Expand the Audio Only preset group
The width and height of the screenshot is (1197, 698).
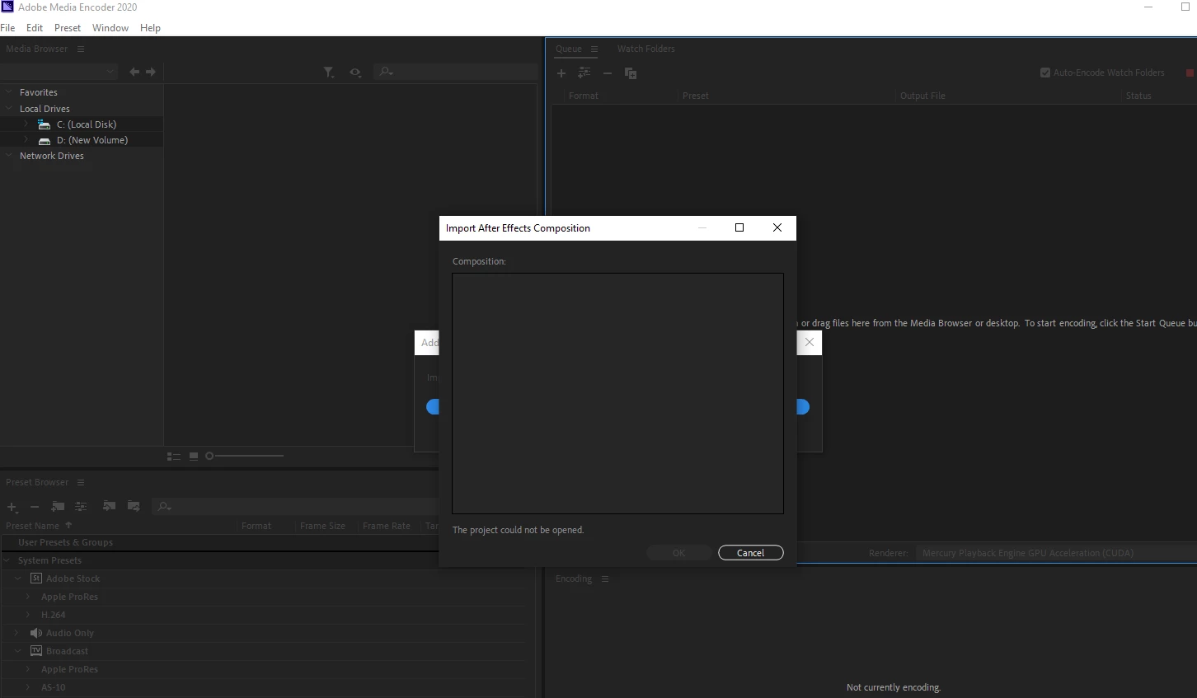tap(18, 633)
